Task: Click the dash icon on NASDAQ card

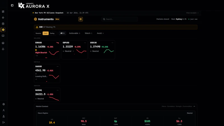Action: [x=58, y=90]
